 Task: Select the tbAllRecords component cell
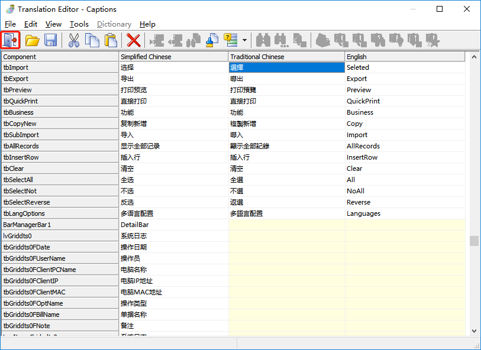click(x=60, y=146)
